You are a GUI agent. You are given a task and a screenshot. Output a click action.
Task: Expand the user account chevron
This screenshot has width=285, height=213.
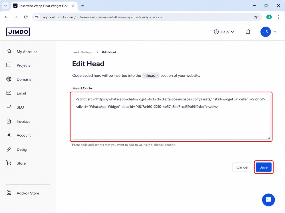275,32
